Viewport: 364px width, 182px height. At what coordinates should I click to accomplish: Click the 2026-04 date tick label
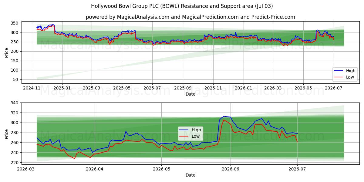[95, 169]
